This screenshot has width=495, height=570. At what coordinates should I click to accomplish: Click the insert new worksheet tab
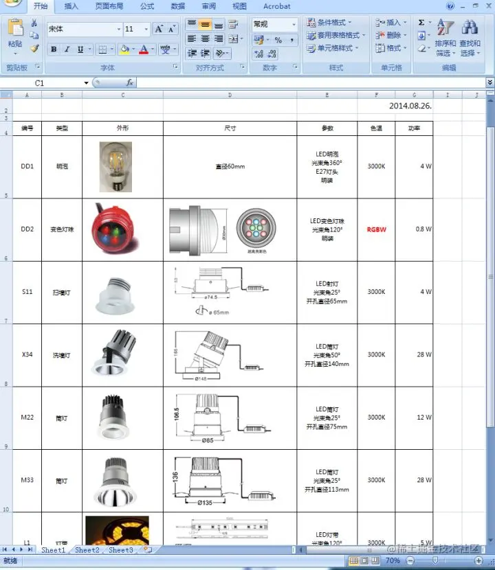coord(148,550)
